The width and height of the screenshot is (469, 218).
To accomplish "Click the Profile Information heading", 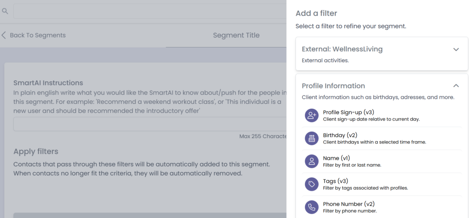I will pos(333,85).
